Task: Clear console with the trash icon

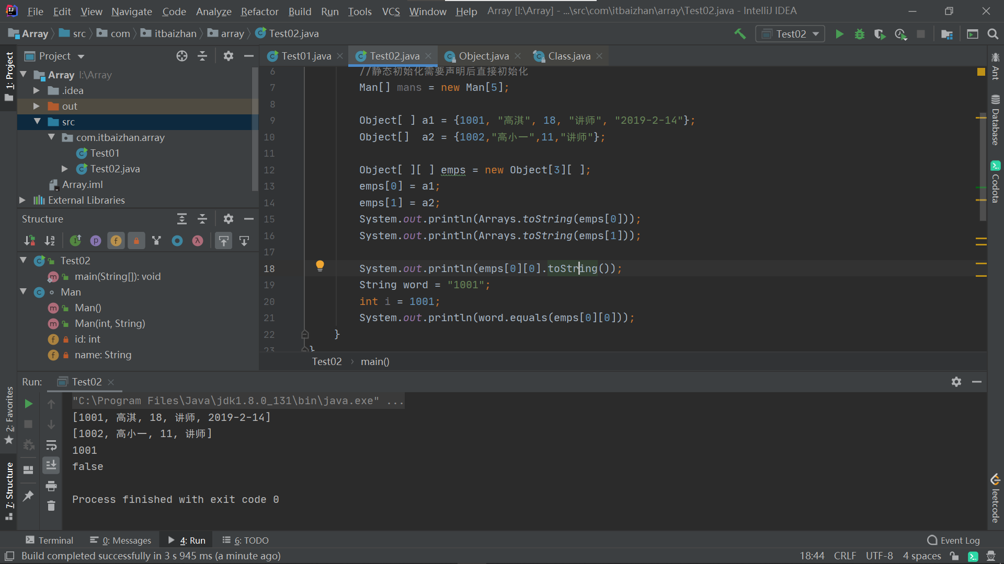Action: tap(51, 506)
